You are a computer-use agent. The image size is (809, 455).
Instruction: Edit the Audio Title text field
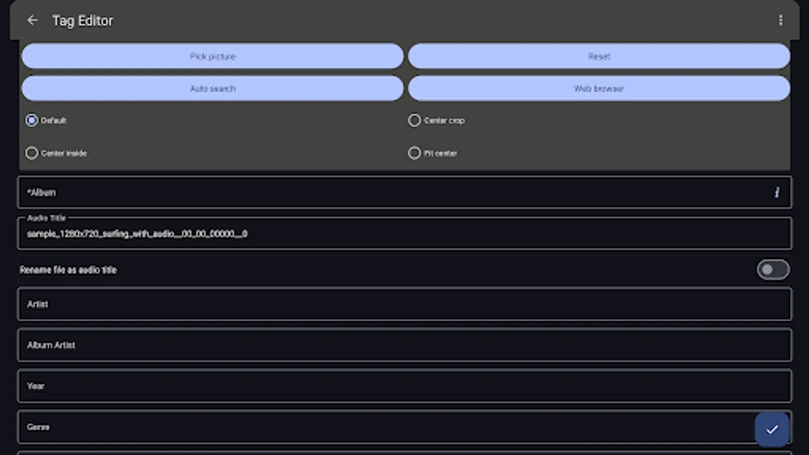click(x=354, y=234)
